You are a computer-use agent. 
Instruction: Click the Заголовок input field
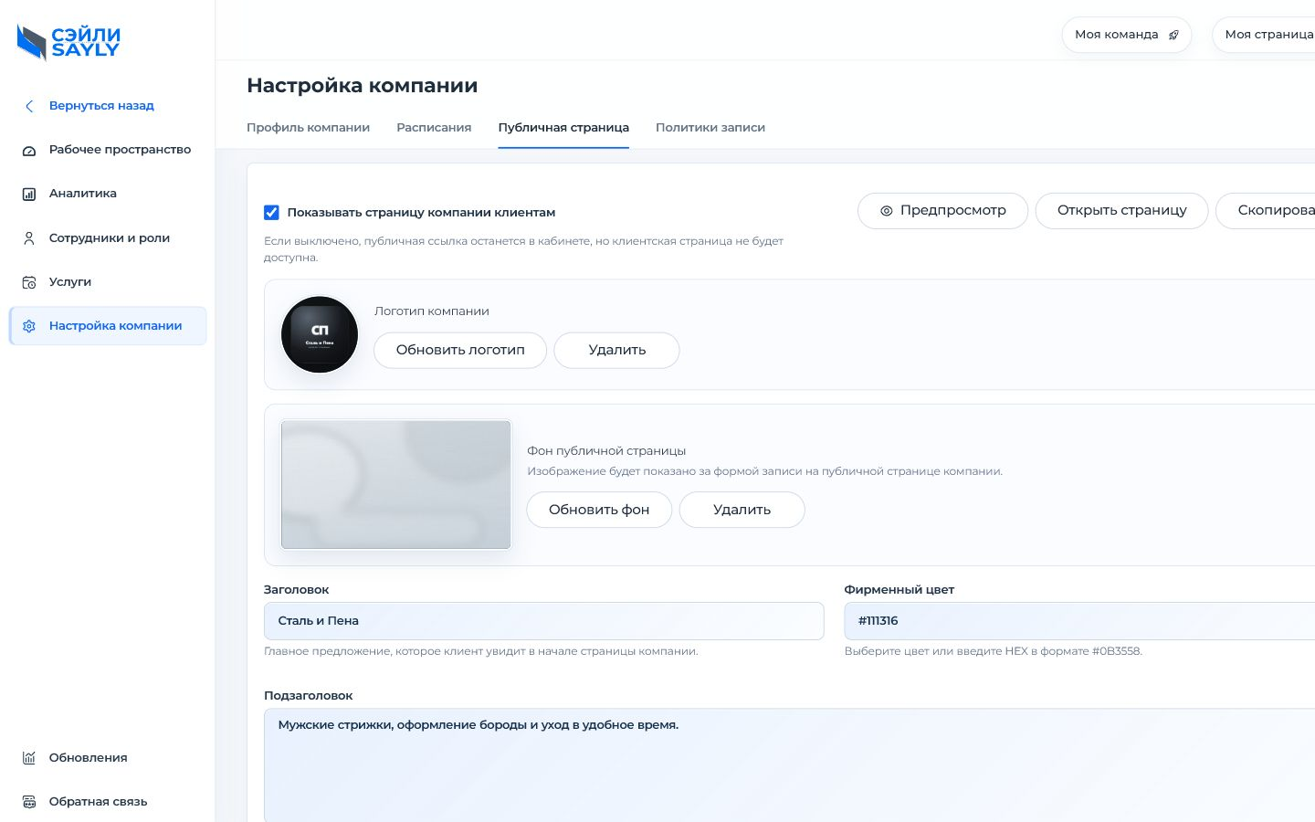tap(543, 621)
